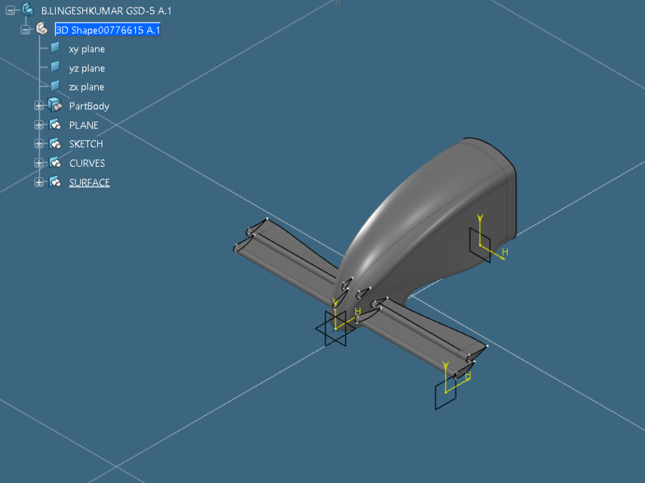
Task: Select the SURFACE label in the tree
Action: pyautogui.click(x=89, y=181)
